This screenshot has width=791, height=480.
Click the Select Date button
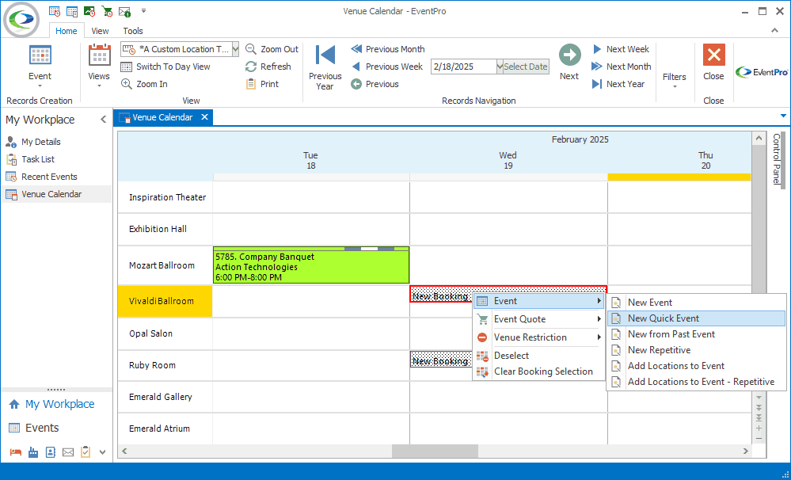[x=526, y=67]
